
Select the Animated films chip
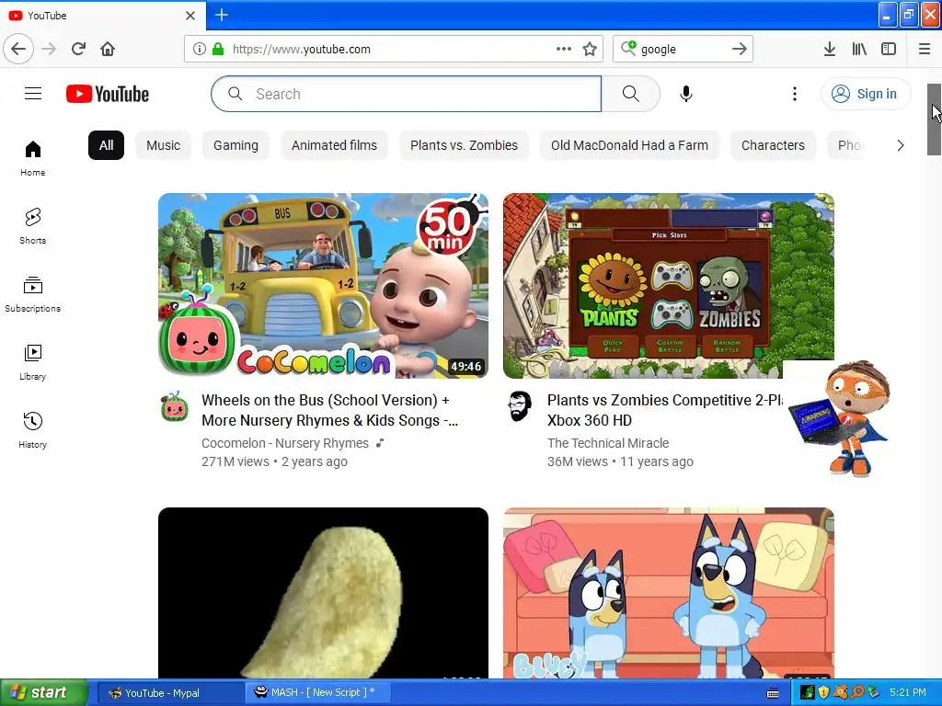click(x=334, y=145)
